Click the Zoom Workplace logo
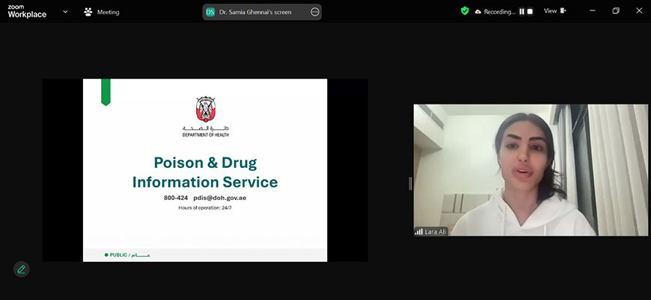The width and height of the screenshot is (651, 300). tap(27, 12)
